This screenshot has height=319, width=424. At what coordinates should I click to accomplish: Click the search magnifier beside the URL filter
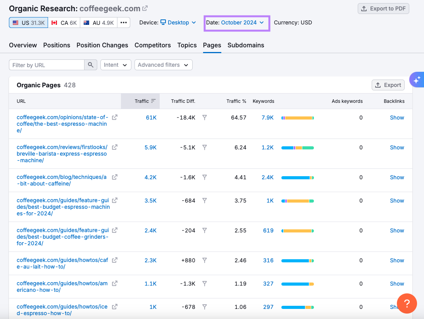91,64
